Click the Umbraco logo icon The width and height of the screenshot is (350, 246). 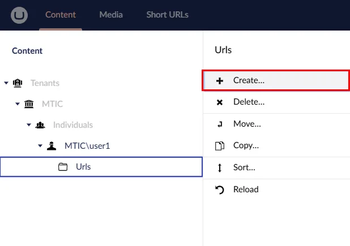pyautogui.click(x=19, y=15)
